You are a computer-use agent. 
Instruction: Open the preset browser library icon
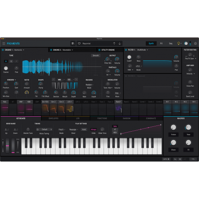73,44
